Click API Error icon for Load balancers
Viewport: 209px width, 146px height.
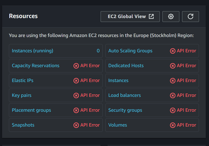[x=173, y=95]
